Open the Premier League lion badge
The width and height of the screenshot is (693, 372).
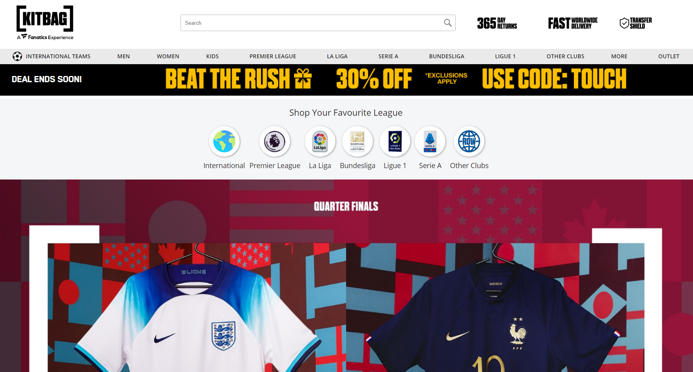pos(275,141)
